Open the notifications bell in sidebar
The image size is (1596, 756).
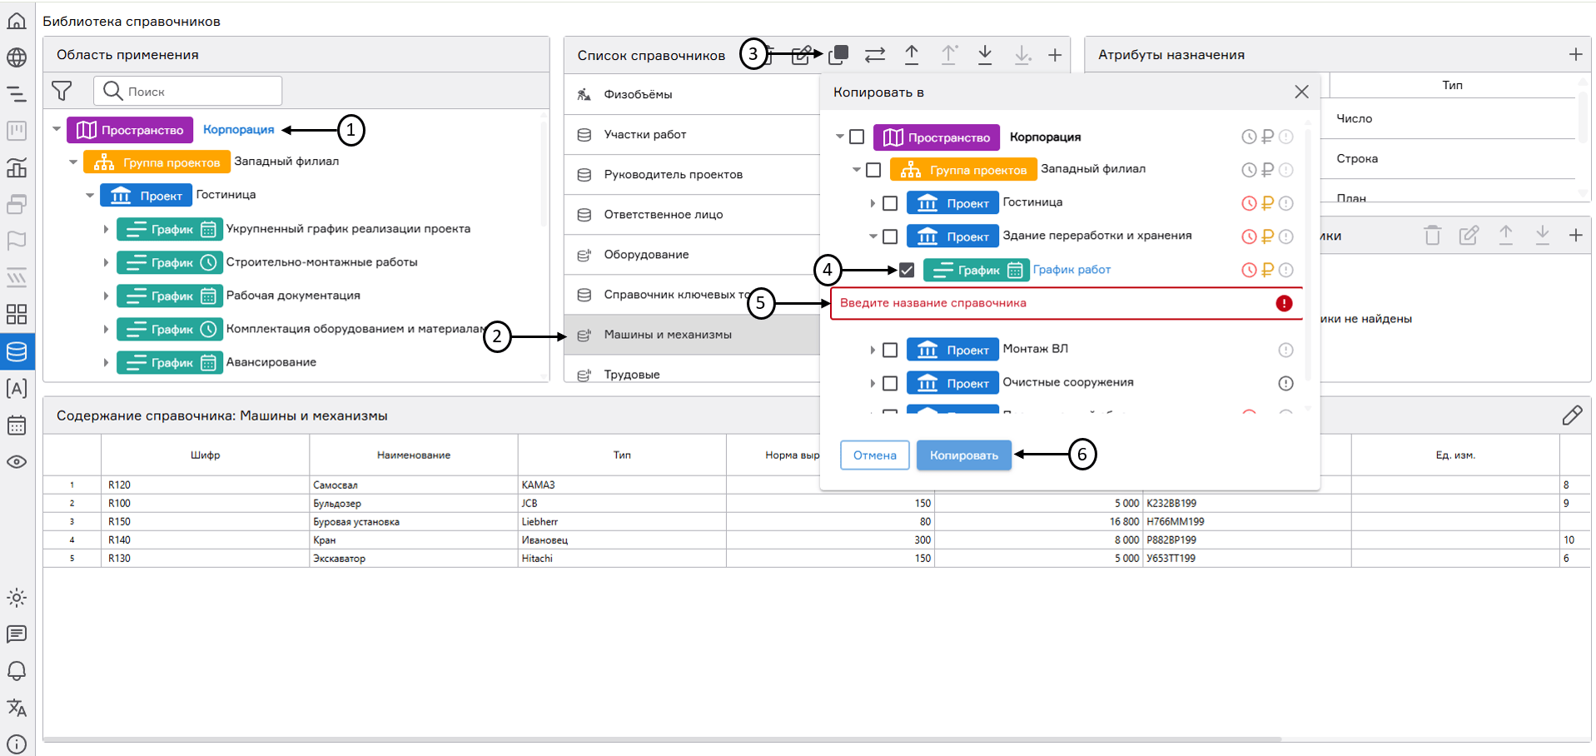pyautogui.click(x=17, y=671)
